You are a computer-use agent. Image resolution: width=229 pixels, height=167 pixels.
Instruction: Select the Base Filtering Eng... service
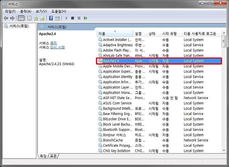tap(159, 114)
